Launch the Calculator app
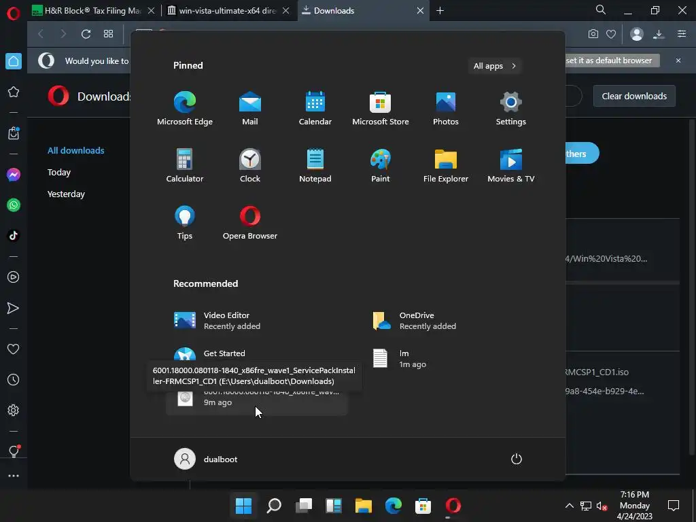This screenshot has width=696, height=522. click(x=185, y=166)
